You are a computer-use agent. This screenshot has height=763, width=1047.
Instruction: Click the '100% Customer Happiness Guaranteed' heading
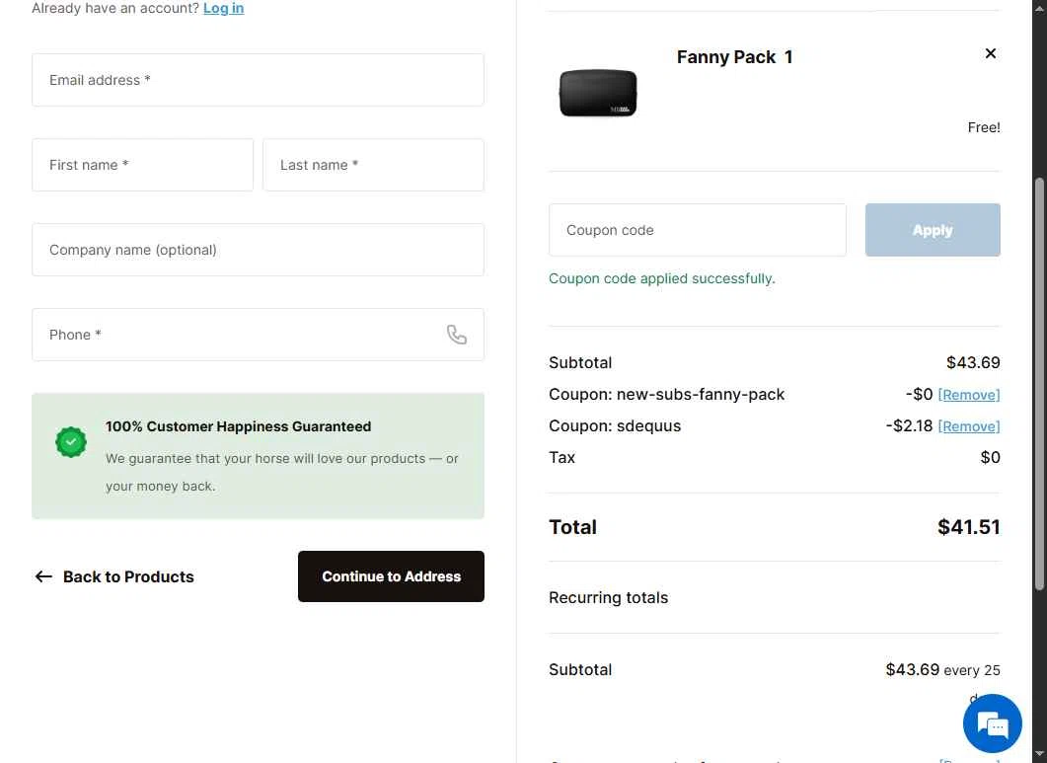pos(239,427)
